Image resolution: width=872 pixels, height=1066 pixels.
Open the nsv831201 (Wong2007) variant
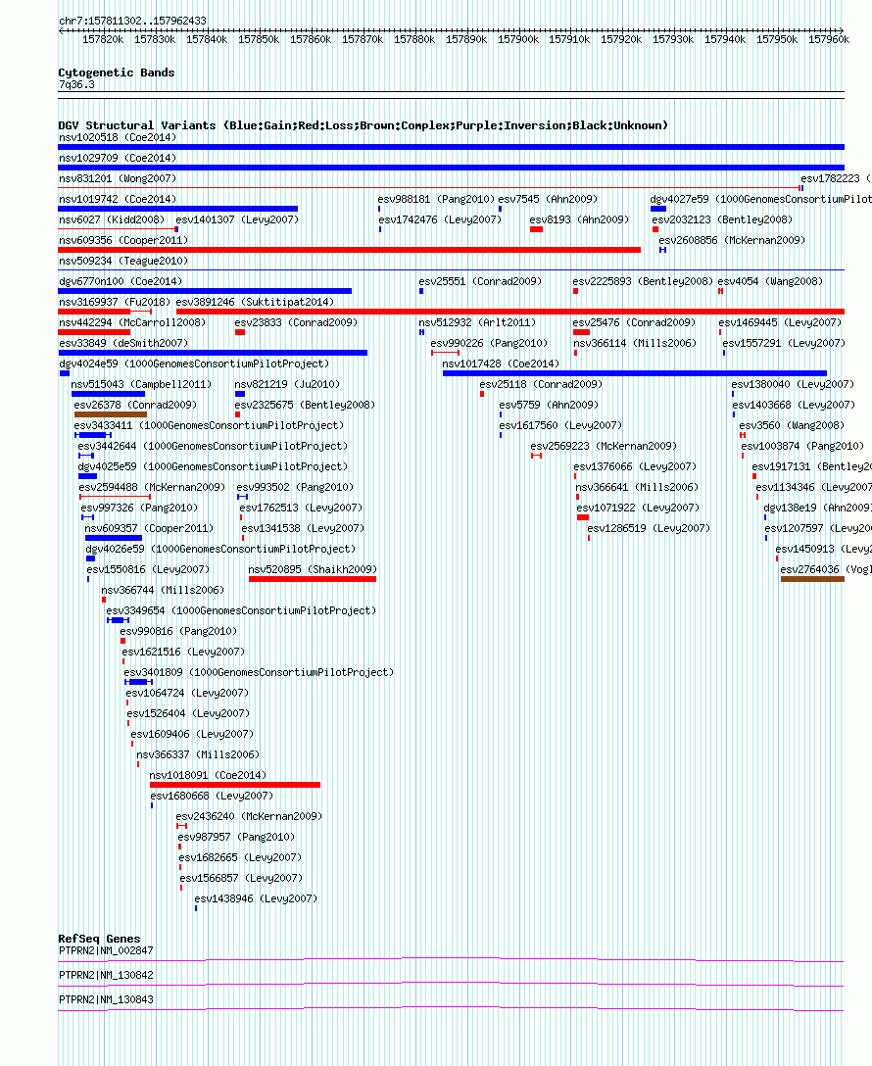pos(118,178)
